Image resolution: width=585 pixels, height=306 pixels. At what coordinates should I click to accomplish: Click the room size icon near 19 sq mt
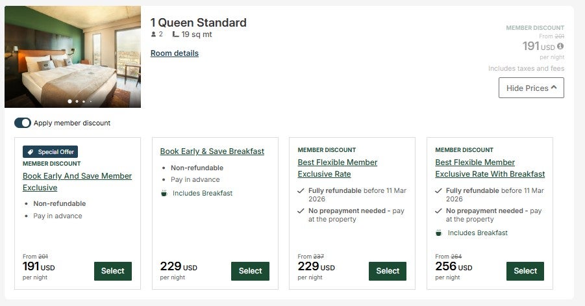(176, 34)
